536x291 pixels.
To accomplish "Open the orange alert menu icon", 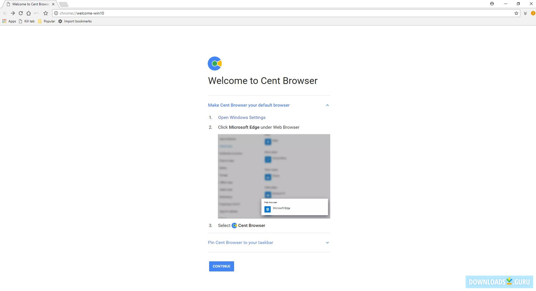I will pos(533,13).
